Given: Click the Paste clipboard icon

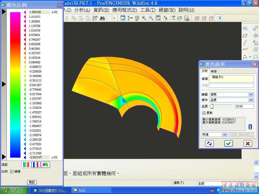Looking at the screenshot, I should coord(81,18).
